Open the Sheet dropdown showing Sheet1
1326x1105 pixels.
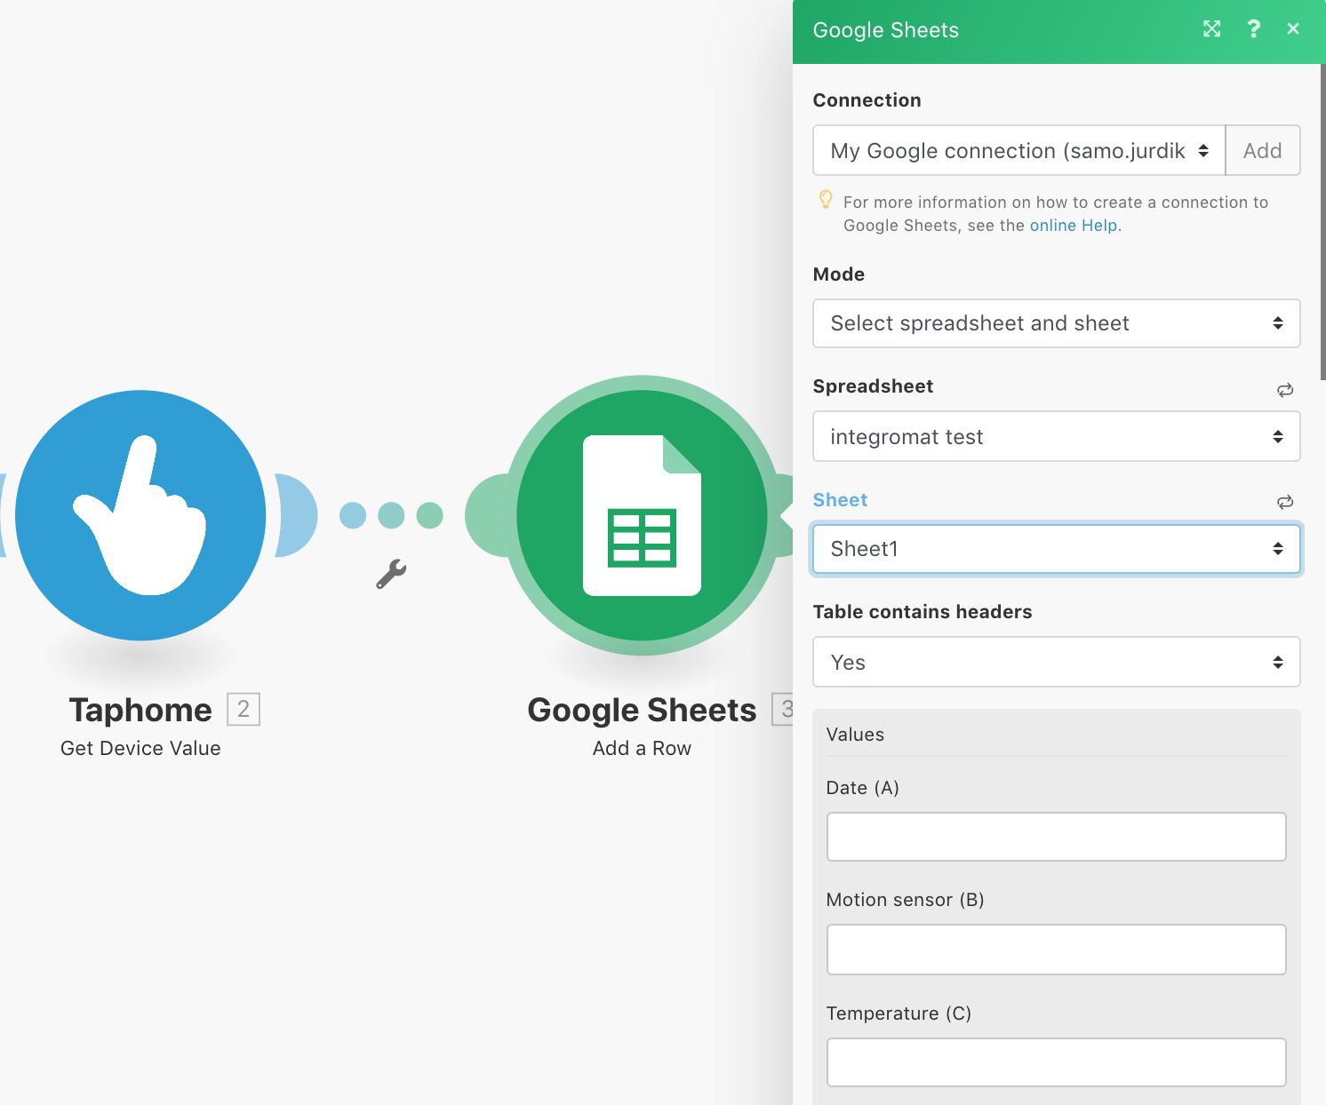pyautogui.click(x=1056, y=549)
